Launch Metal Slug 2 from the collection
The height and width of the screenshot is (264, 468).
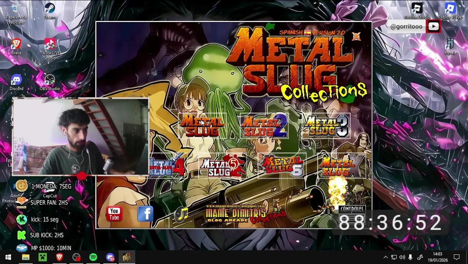point(264,126)
